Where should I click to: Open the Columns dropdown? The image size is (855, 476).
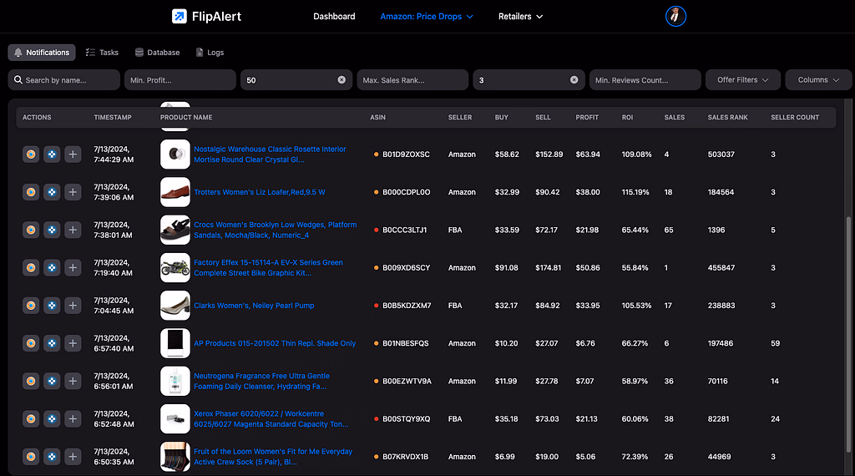click(818, 79)
